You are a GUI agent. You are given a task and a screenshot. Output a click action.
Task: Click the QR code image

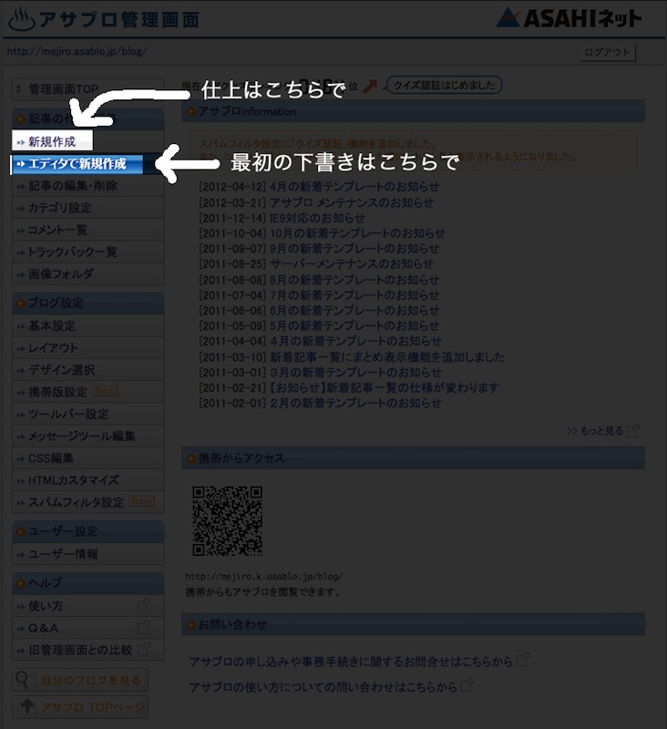click(x=228, y=521)
